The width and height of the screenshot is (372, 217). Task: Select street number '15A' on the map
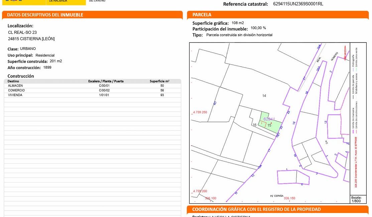260,167
